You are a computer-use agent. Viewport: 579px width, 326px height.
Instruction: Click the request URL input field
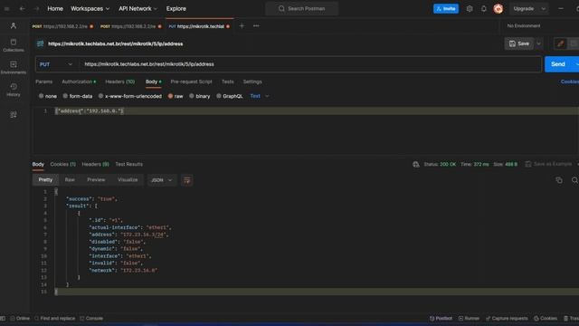click(x=310, y=64)
